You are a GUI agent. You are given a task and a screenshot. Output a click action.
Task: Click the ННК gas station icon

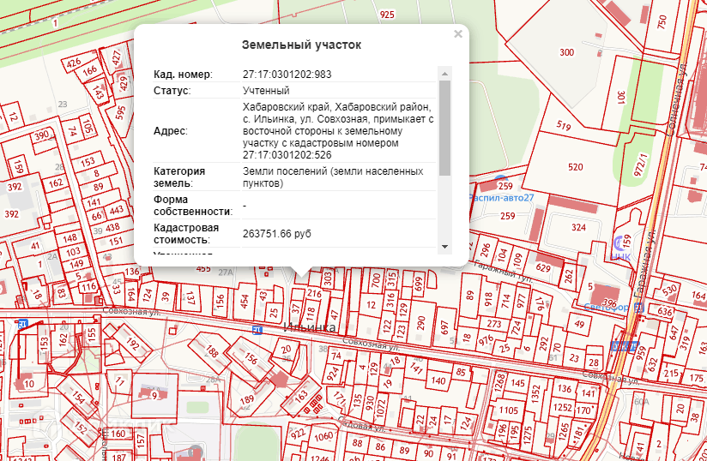tap(619, 244)
